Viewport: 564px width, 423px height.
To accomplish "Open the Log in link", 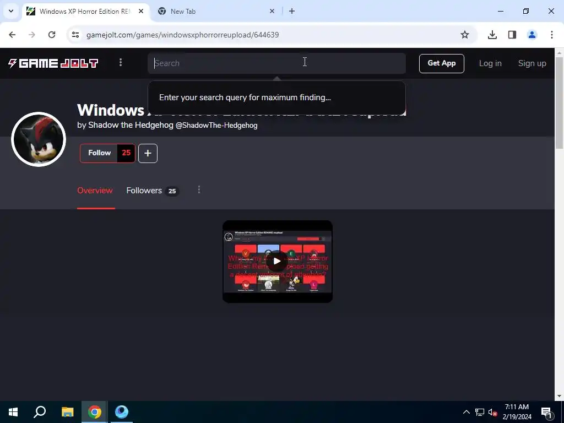I will tap(490, 63).
